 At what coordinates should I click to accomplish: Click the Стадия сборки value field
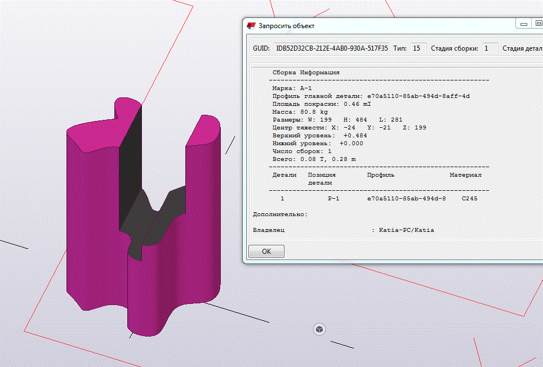(x=489, y=48)
